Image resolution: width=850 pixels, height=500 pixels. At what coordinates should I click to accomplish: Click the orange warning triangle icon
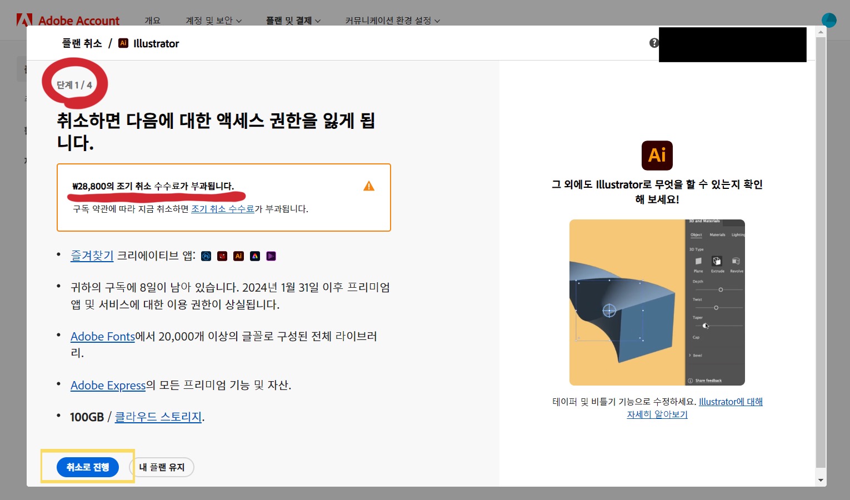click(369, 186)
